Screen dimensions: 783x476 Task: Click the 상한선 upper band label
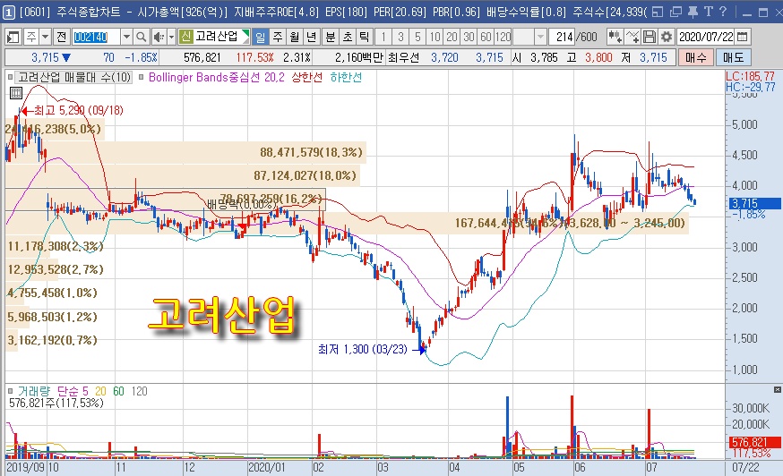pyautogui.click(x=306, y=77)
